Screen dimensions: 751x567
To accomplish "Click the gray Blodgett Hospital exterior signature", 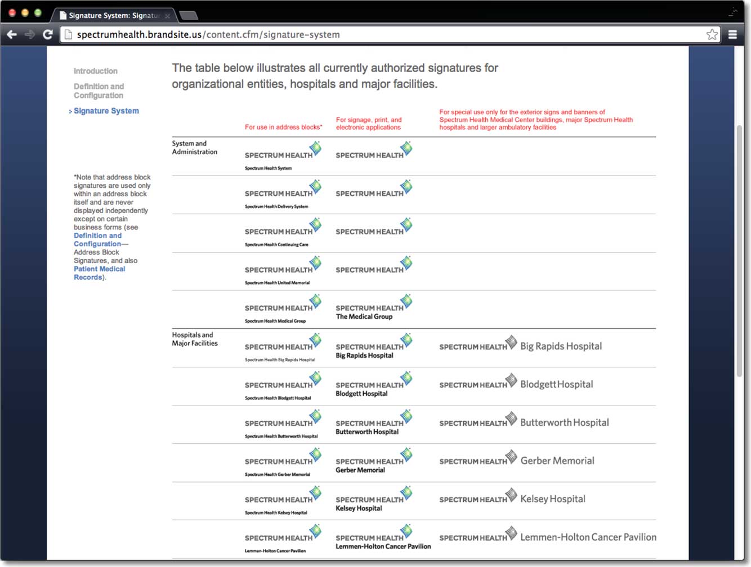I will [516, 382].
